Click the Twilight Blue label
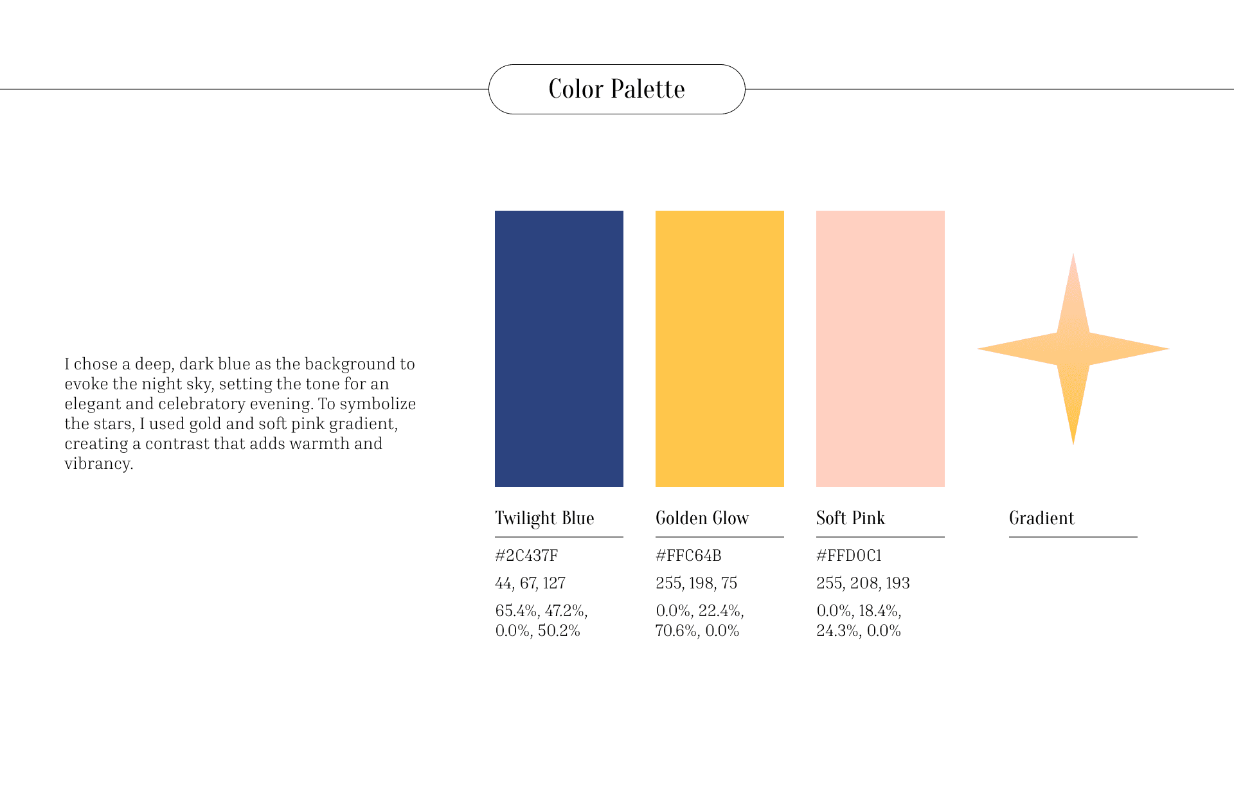This screenshot has width=1234, height=785. point(544,518)
